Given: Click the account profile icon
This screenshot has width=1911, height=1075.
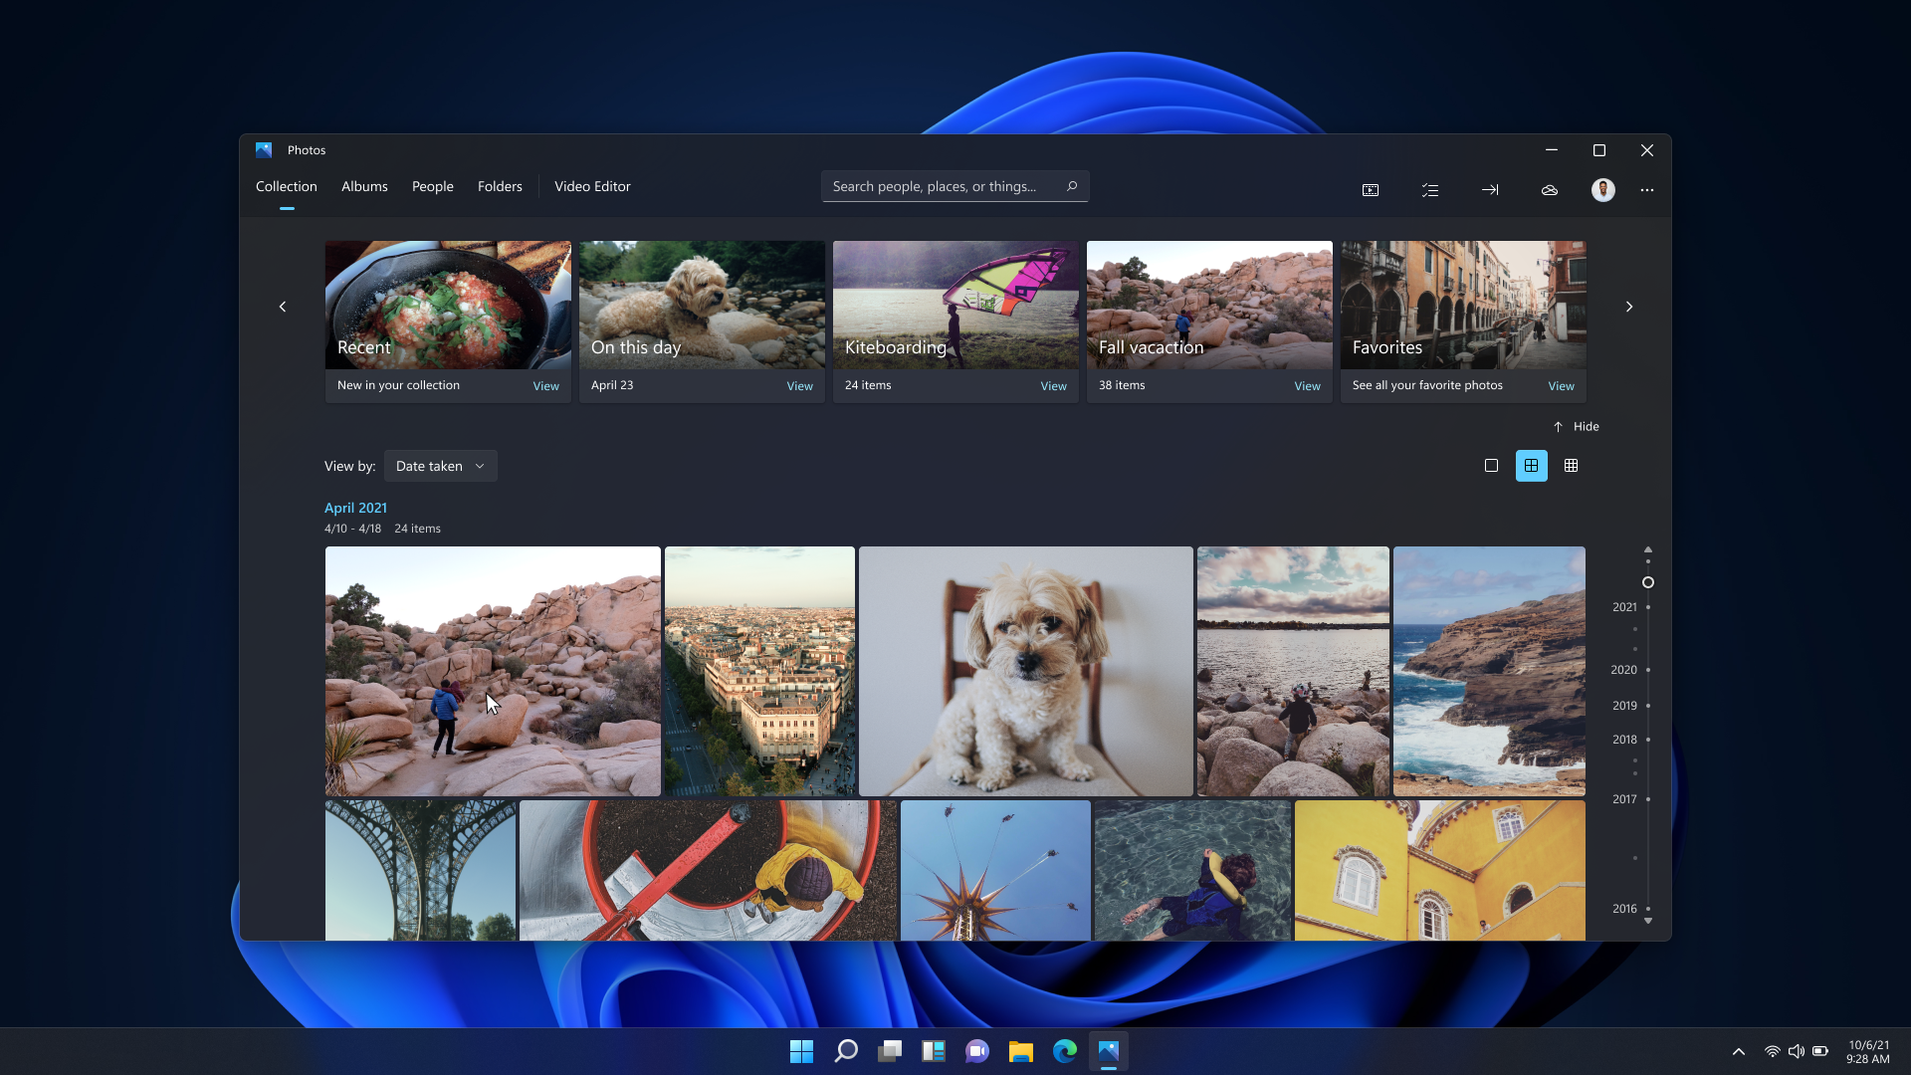Looking at the screenshot, I should coord(1603,190).
